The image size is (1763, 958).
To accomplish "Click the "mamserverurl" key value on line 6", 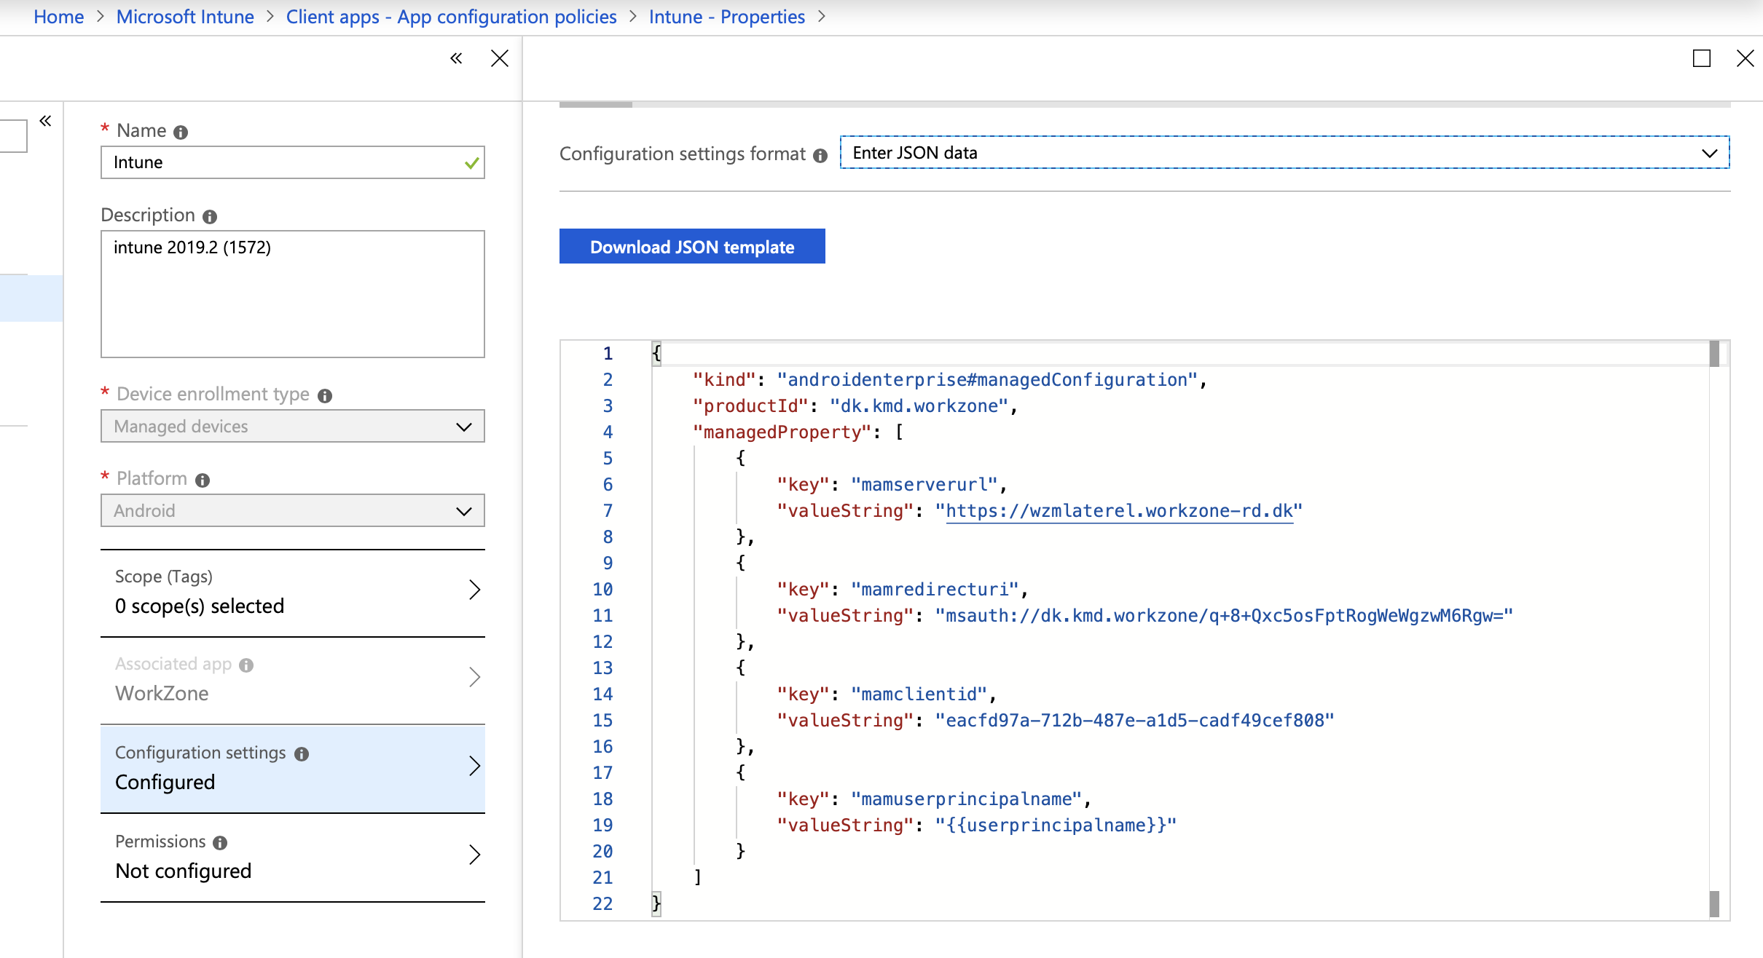I will coord(924,485).
